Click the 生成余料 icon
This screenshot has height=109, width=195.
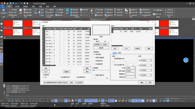coord(130,15)
